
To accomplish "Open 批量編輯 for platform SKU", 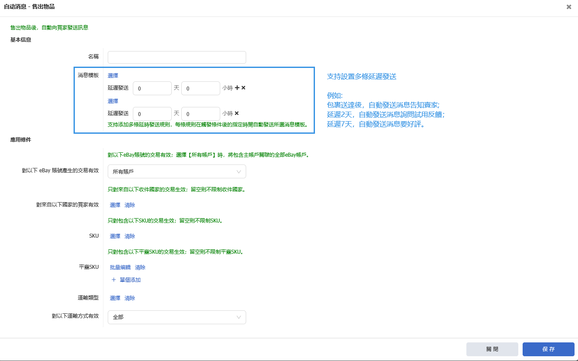I will coord(120,268).
